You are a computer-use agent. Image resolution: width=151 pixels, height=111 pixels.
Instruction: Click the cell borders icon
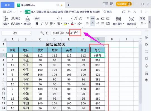[x=52, y=24]
